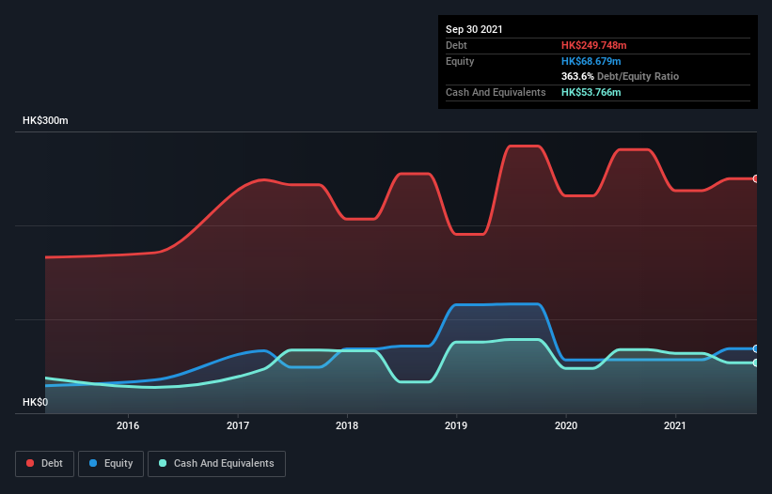This screenshot has height=494, width=772.
Task: Click the HK$68.679m equity value
Action: point(591,61)
